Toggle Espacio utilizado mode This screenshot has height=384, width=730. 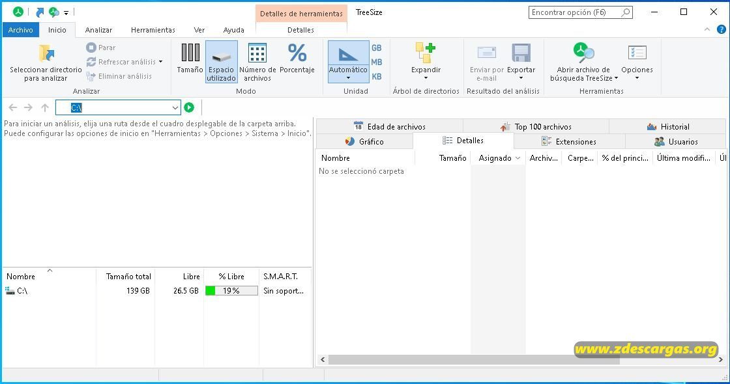[x=221, y=62]
